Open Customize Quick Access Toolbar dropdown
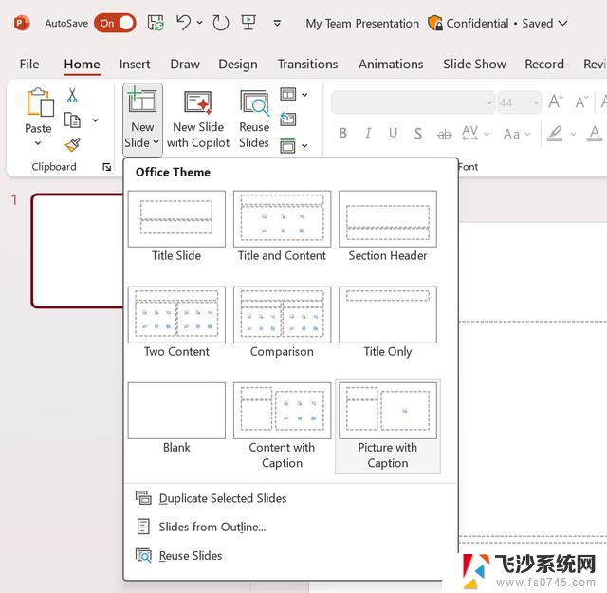 [x=277, y=23]
